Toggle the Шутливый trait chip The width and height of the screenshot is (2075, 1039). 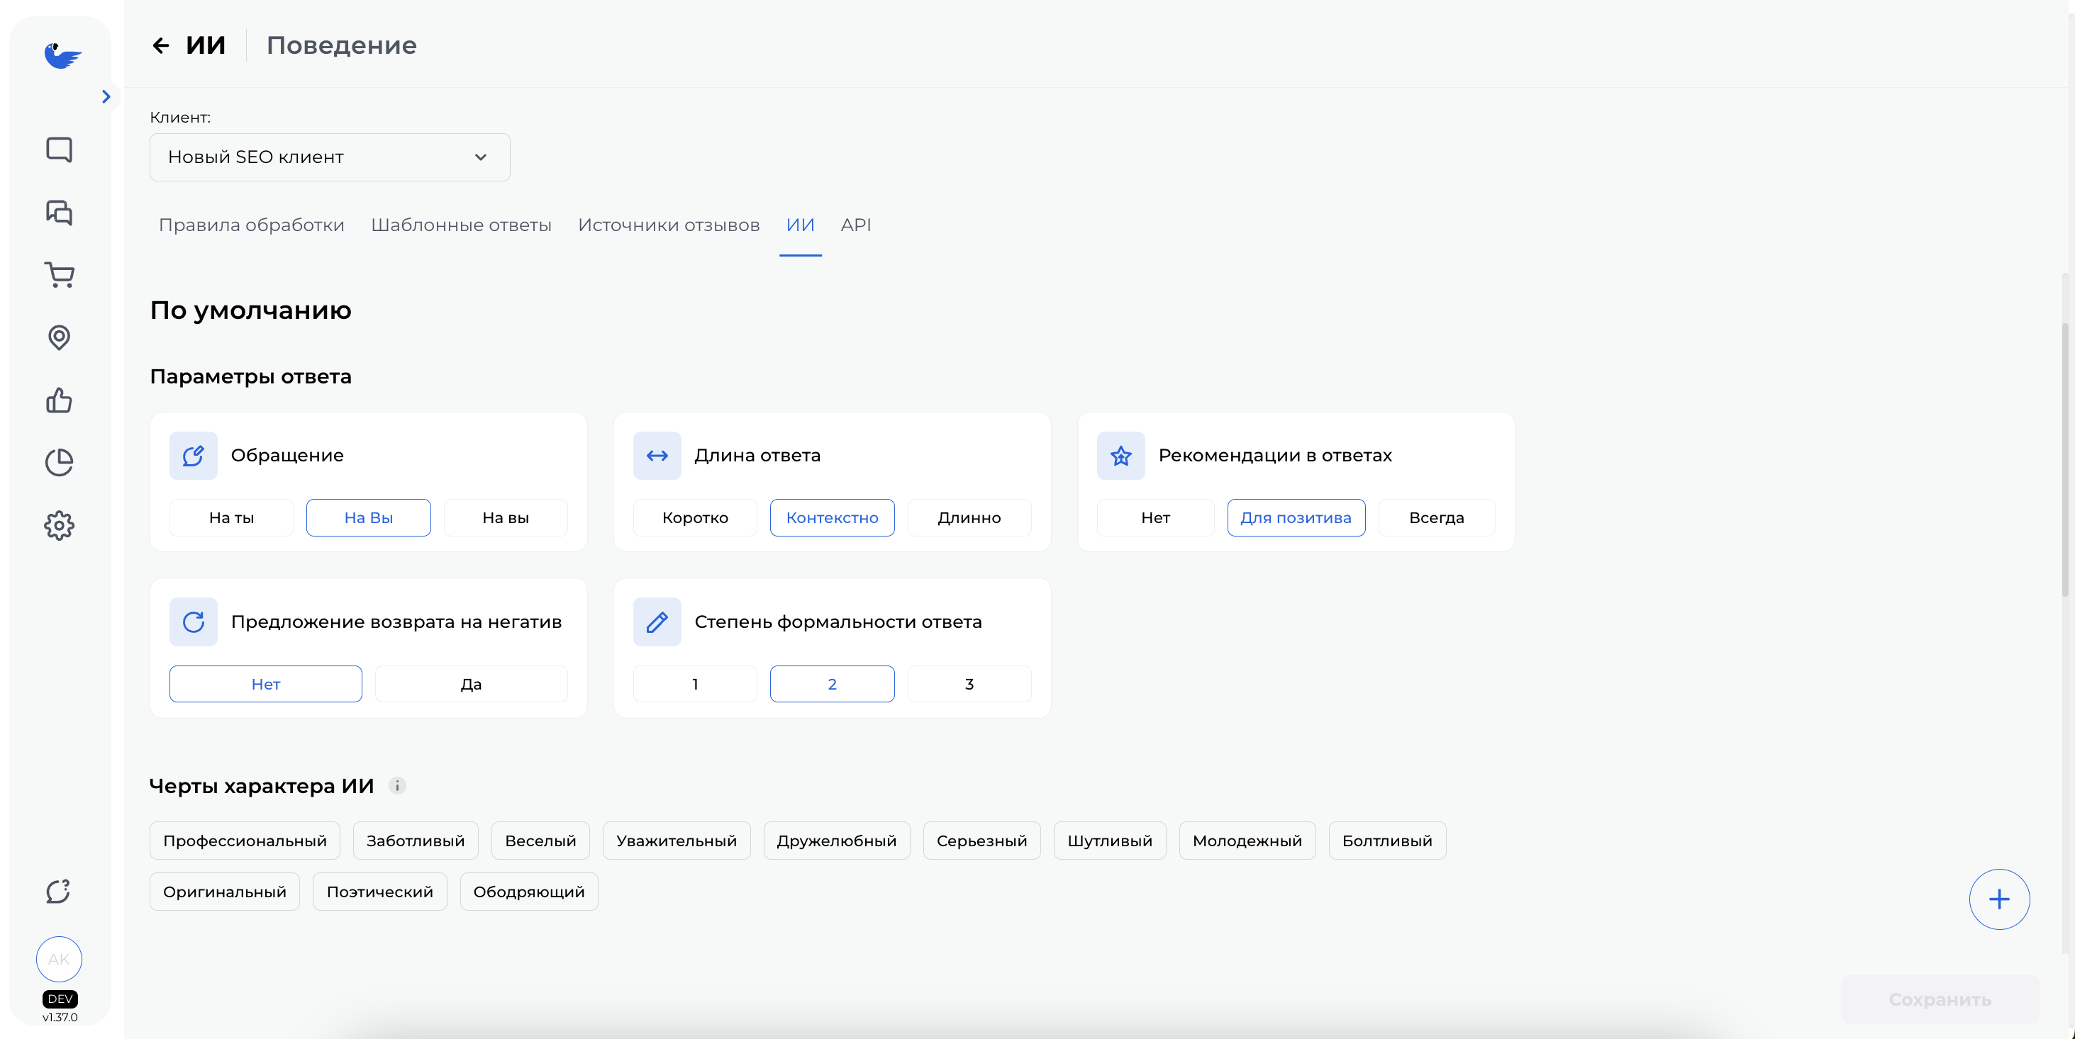pyautogui.click(x=1110, y=841)
